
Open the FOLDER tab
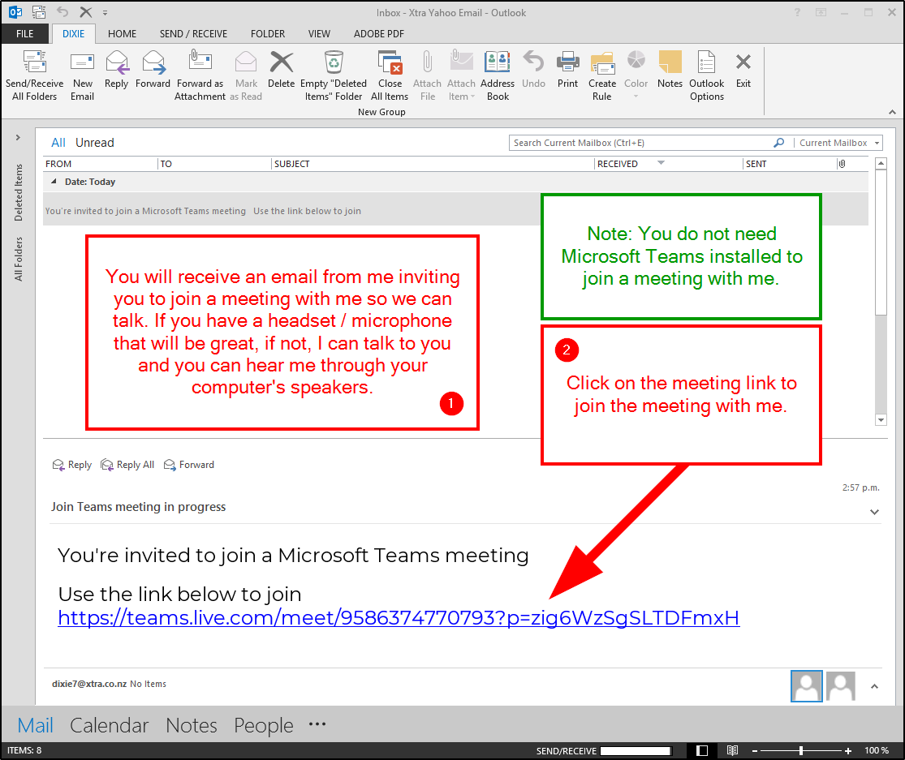point(268,33)
